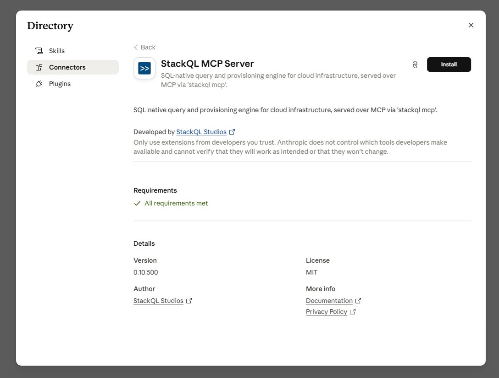Viewport: 499px width, 378px height.
Task: Click the Version label
Action: tap(145, 260)
